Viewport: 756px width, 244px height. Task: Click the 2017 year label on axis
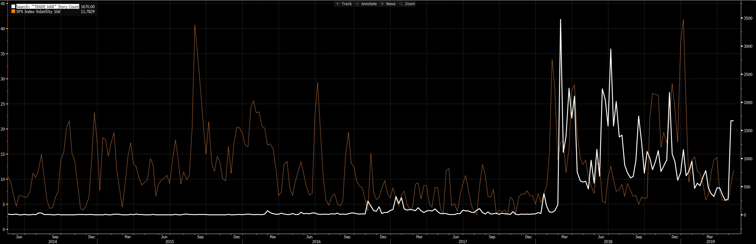(x=463, y=242)
